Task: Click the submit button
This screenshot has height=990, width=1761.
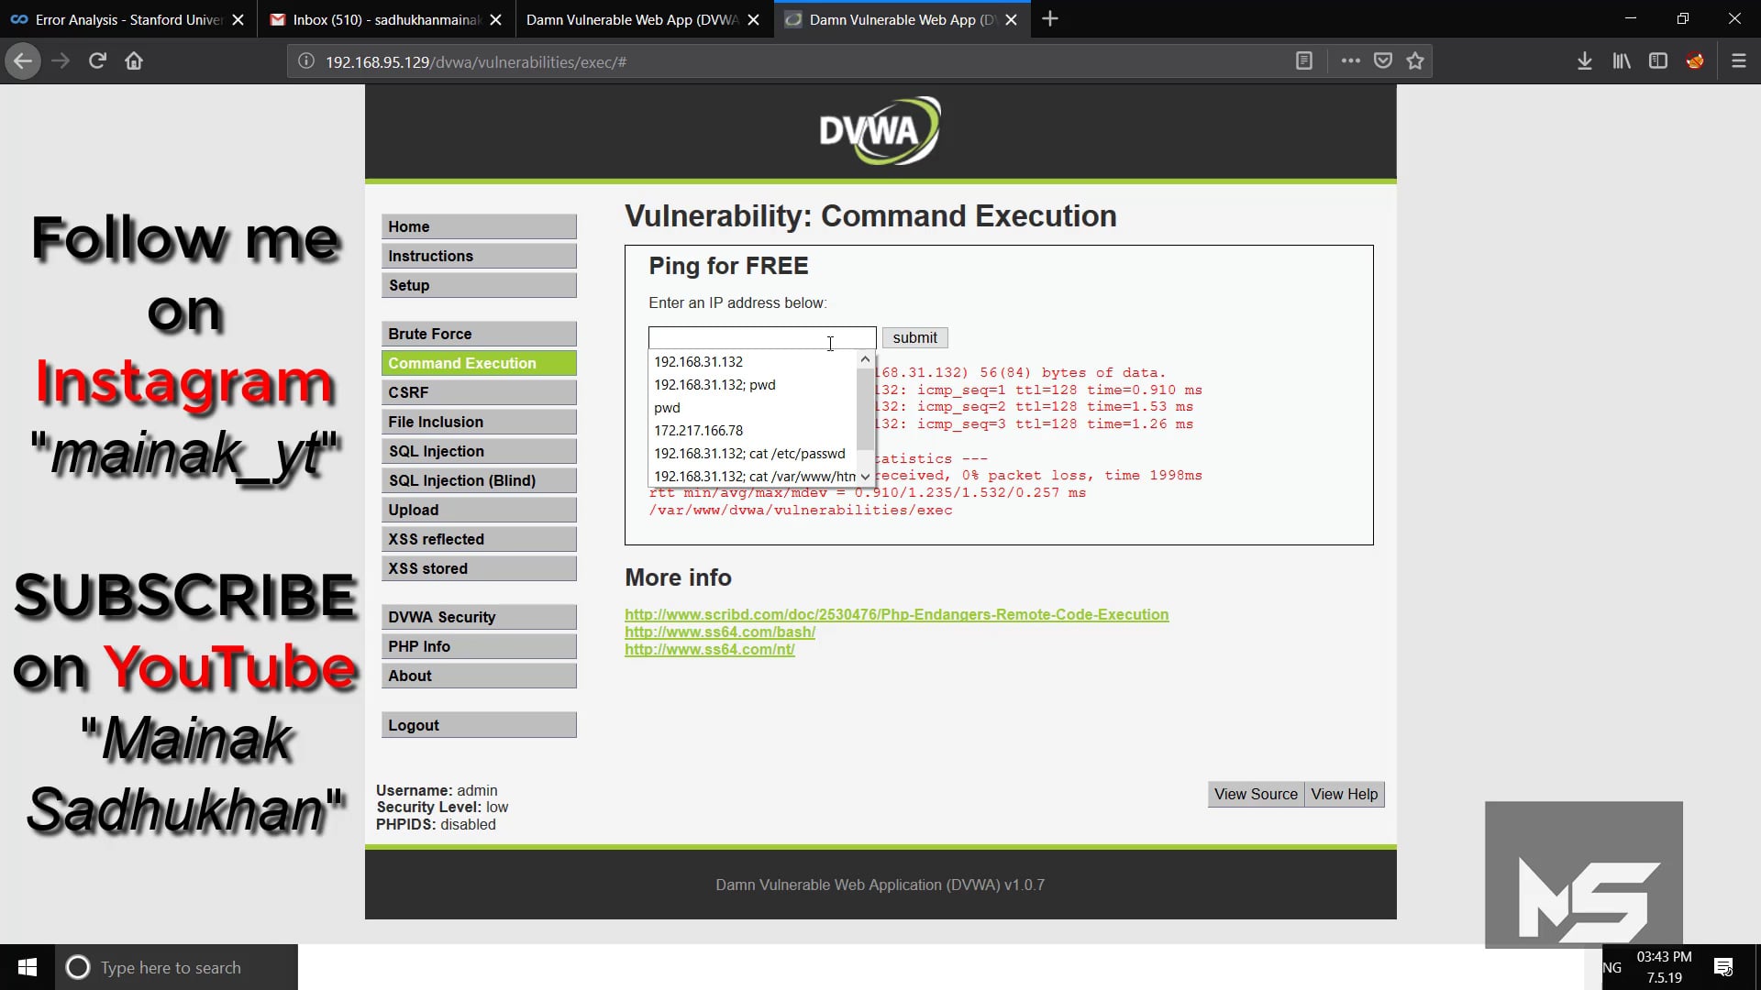Action: coord(914,337)
